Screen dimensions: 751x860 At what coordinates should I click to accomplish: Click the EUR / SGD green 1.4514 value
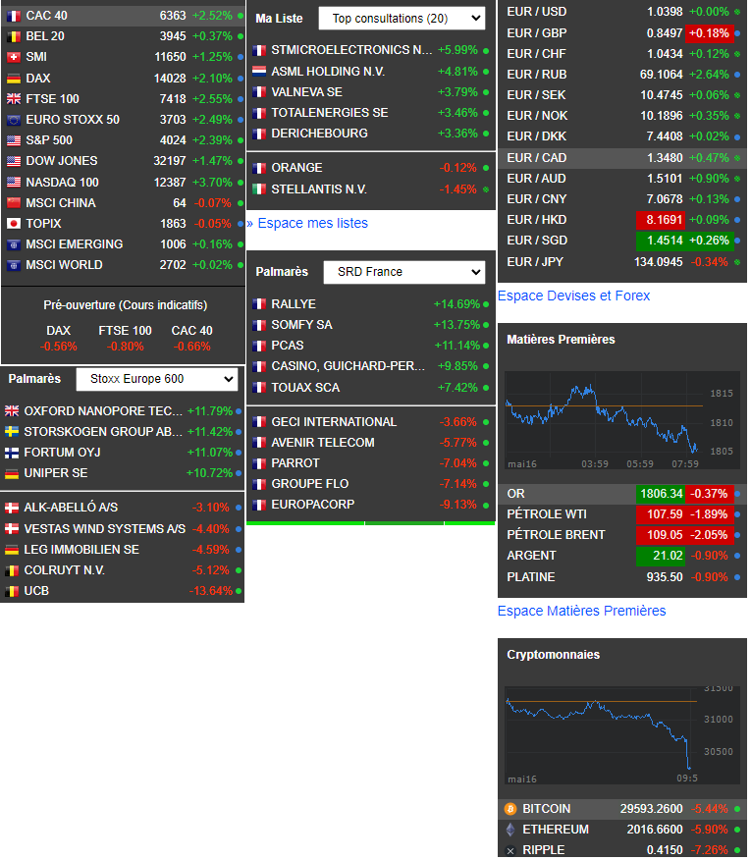pyautogui.click(x=661, y=241)
